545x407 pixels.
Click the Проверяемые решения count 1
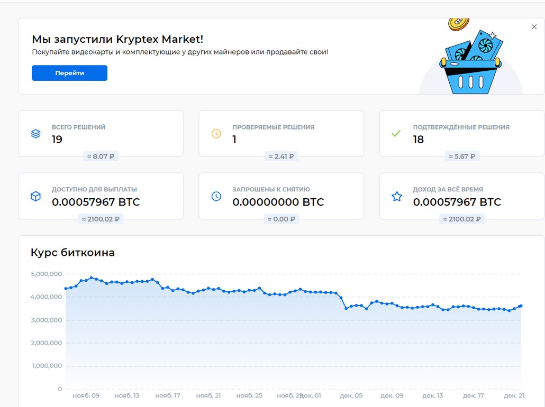(234, 139)
